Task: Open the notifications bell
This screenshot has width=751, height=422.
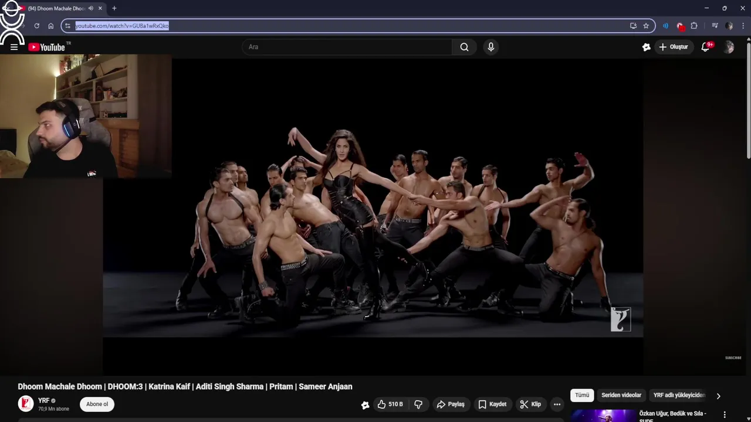Action: [x=706, y=47]
